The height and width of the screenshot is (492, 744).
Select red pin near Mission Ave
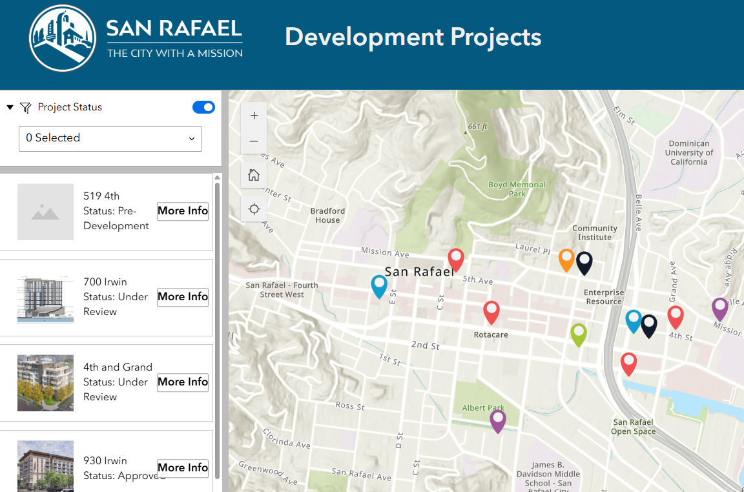point(456,260)
